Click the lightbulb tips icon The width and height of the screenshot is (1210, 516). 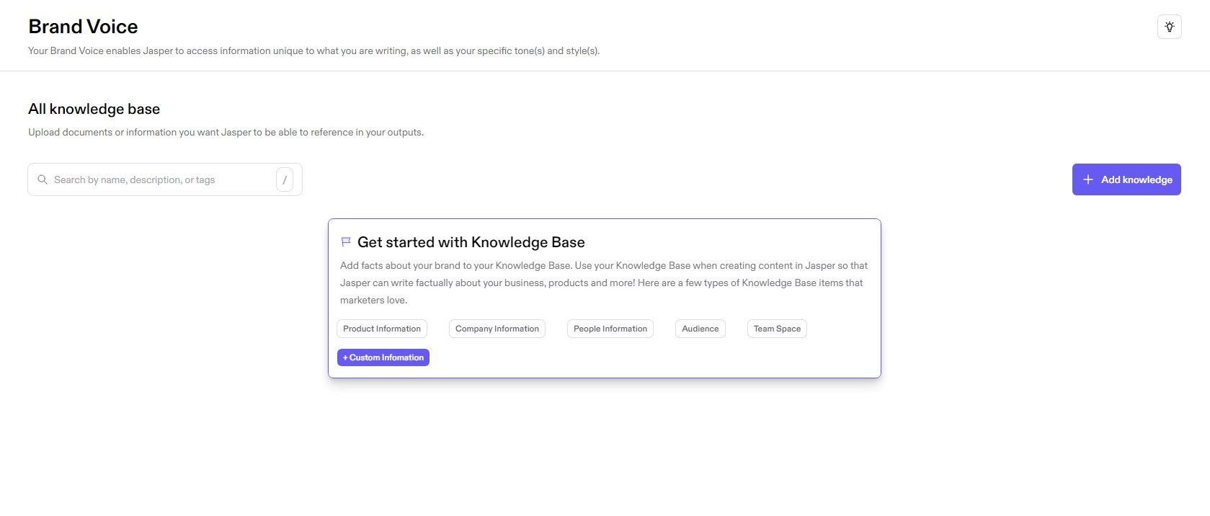tap(1169, 27)
